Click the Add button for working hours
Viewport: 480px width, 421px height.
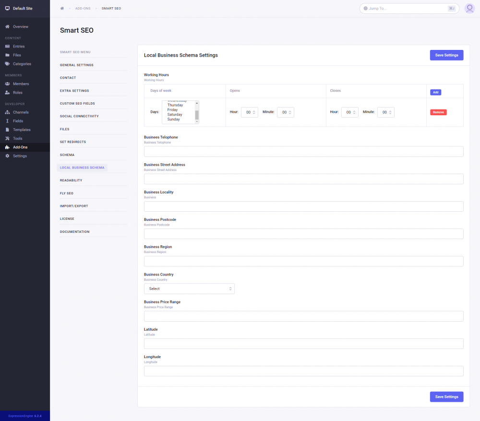(x=435, y=92)
